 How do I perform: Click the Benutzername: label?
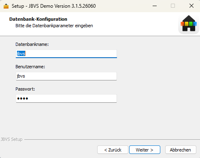click(x=30, y=67)
